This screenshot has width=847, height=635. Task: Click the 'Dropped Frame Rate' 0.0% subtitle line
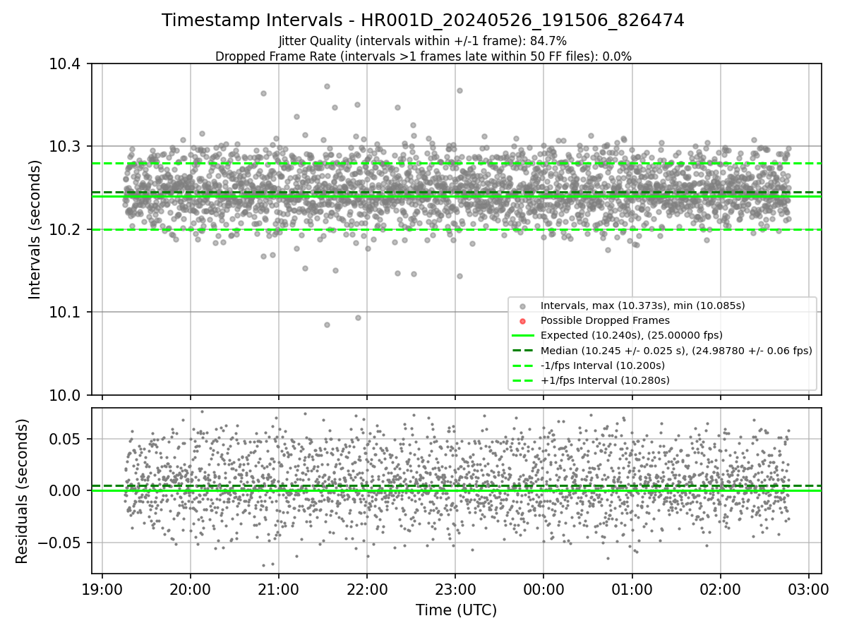click(423, 56)
